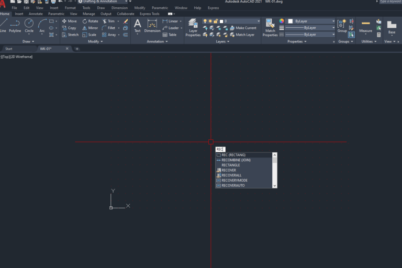Activate the Scale tool
Viewport: 402px width, 268px height.
coord(89,35)
